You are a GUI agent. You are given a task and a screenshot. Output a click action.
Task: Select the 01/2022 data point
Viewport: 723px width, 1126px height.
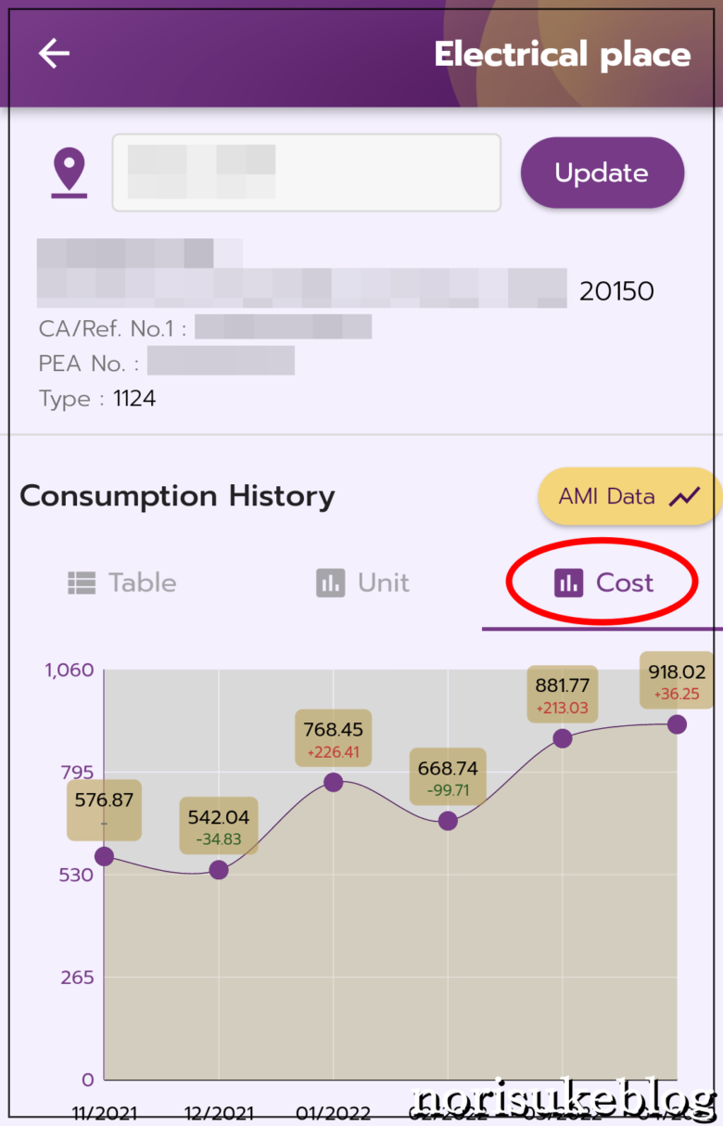(333, 782)
